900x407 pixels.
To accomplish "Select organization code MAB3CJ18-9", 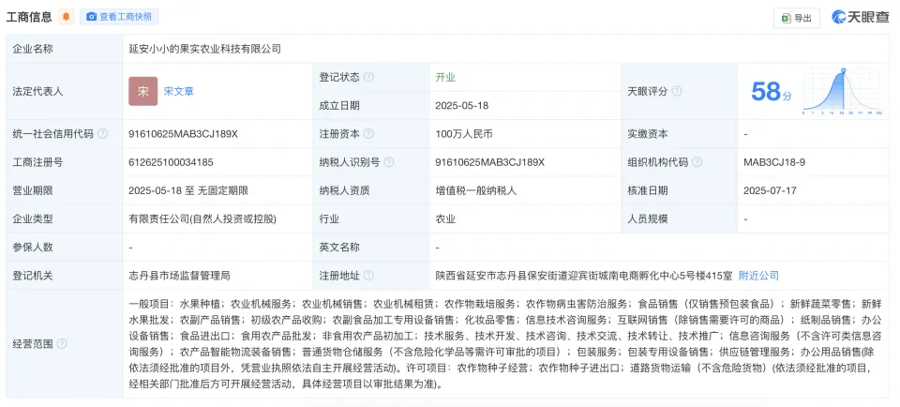I will pos(774,162).
